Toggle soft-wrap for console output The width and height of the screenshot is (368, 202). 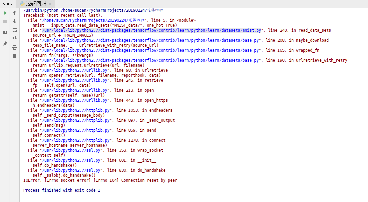pyautogui.click(x=15, y=30)
